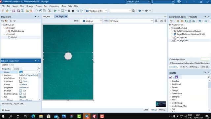211x119 pixels.
Task: Switch to the History tab
Action: coord(162,110)
